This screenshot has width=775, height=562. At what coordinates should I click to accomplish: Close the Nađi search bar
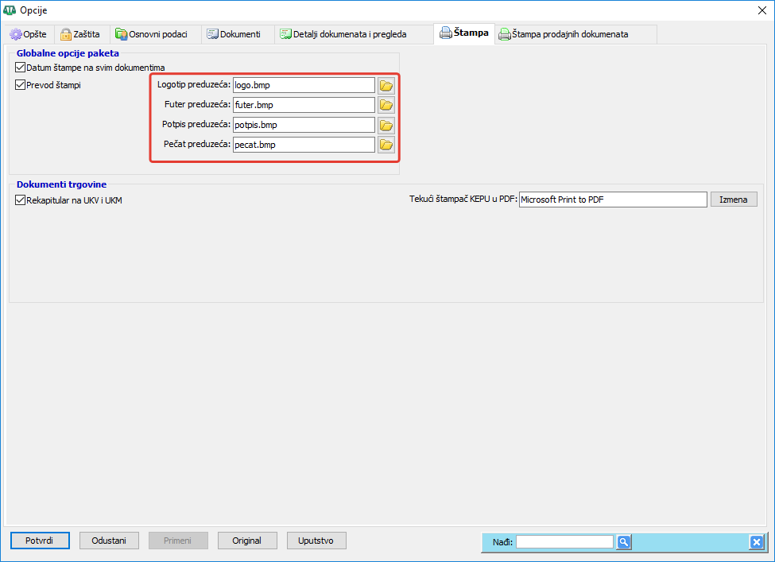pyautogui.click(x=756, y=542)
